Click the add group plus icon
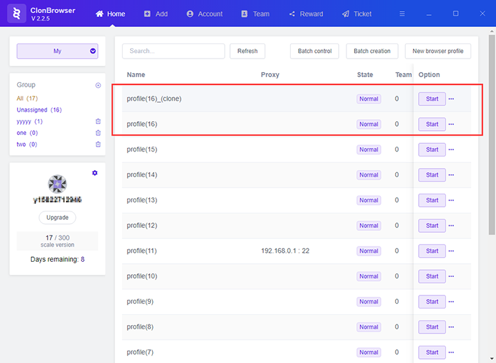 point(98,85)
